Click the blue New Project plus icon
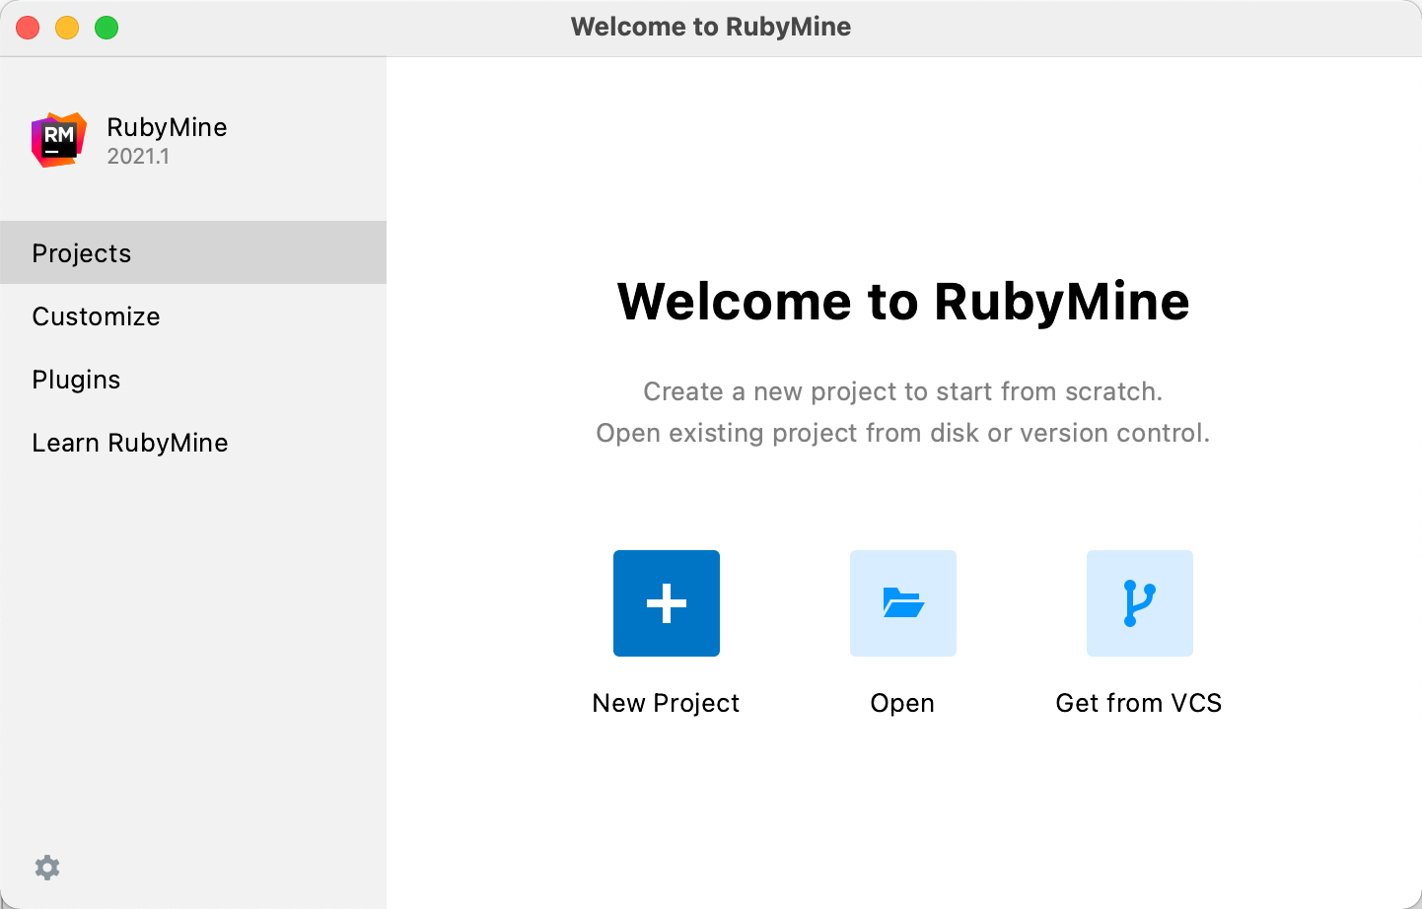 (667, 603)
